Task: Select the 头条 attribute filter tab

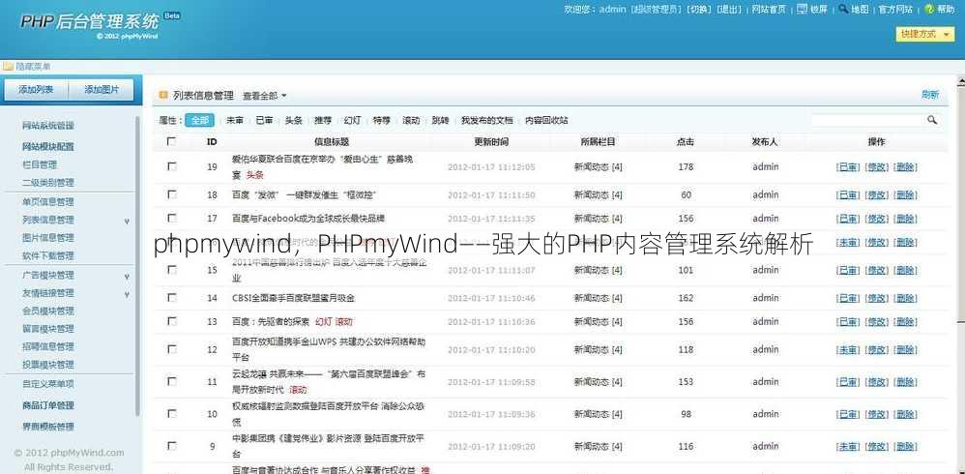Action: click(x=294, y=121)
